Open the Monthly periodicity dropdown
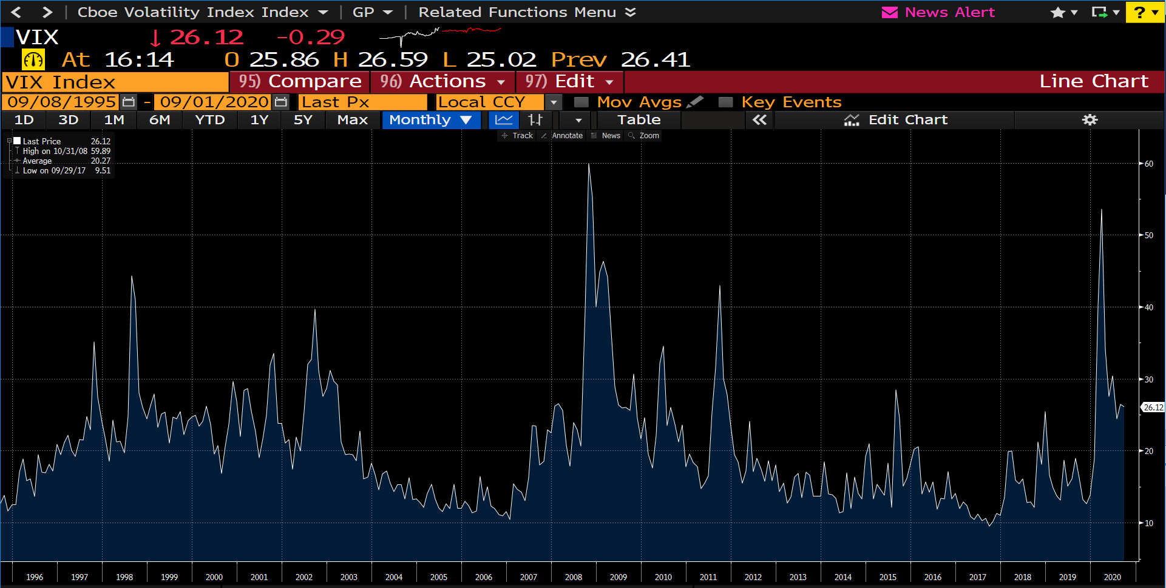This screenshot has width=1166, height=588. click(430, 120)
